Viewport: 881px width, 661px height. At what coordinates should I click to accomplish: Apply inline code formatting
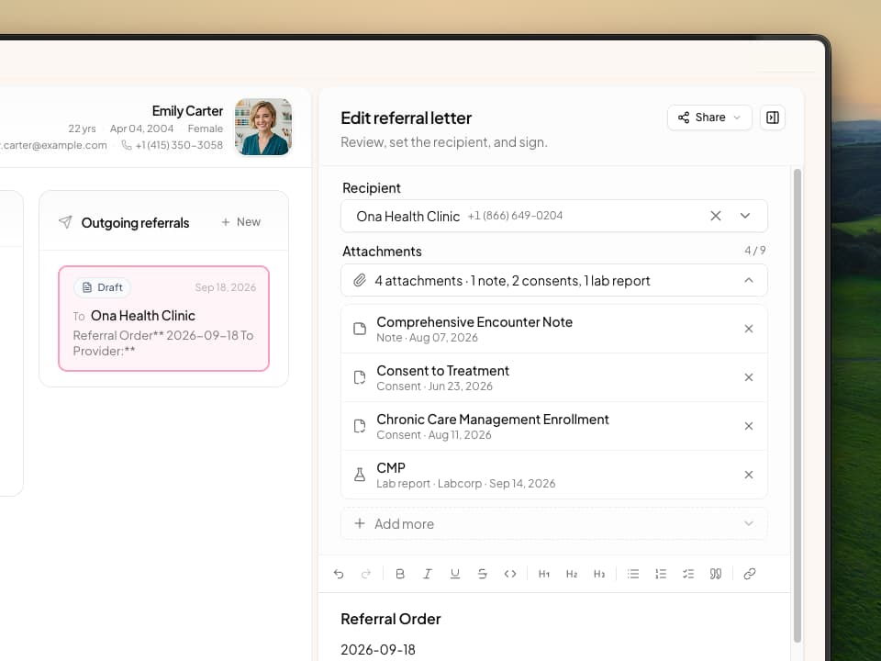[x=510, y=574]
